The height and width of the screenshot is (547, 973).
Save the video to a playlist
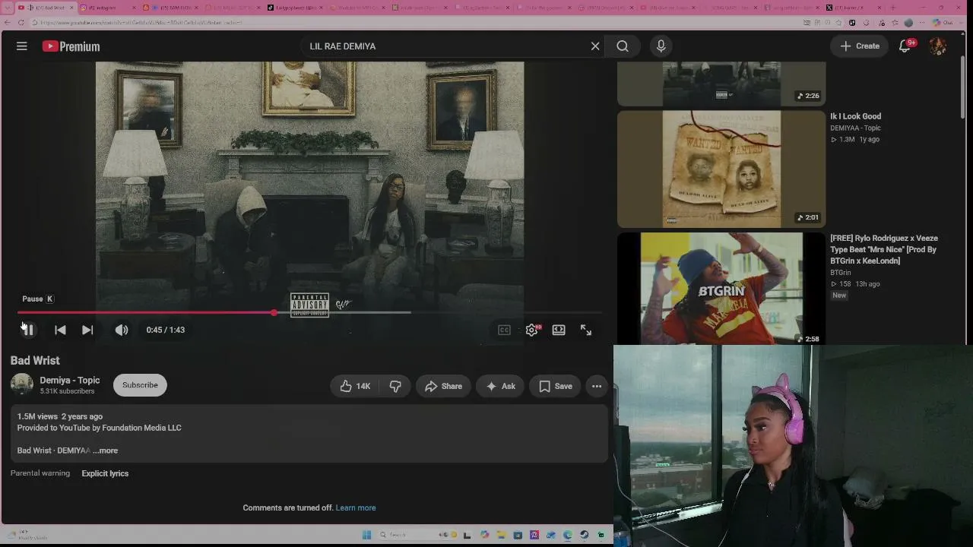coord(556,386)
